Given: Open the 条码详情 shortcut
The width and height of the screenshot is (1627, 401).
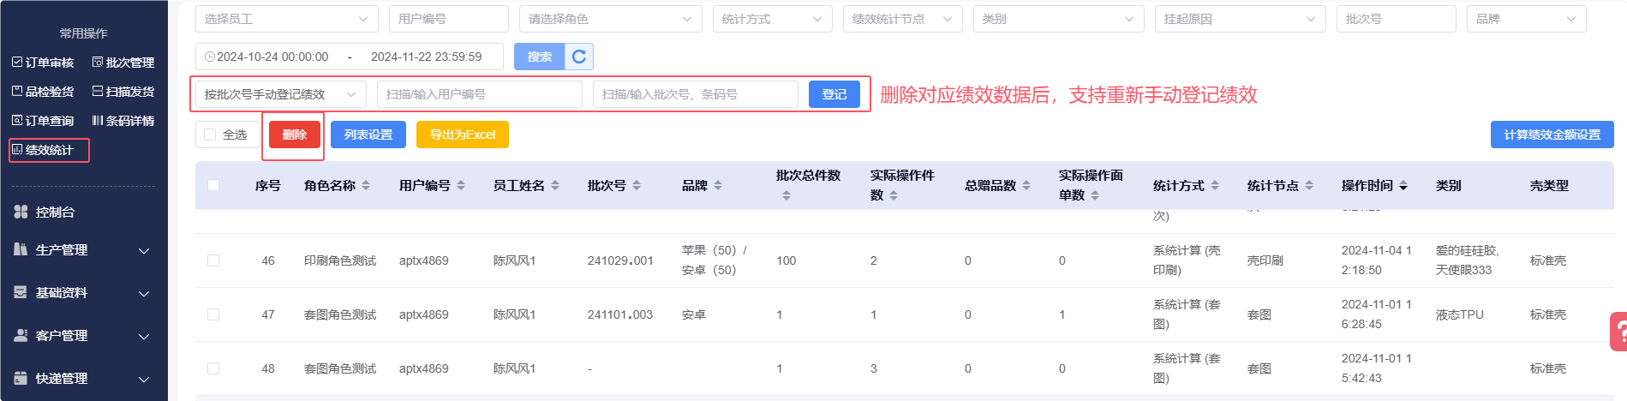Looking at the screenshot, I should (123, 121).
